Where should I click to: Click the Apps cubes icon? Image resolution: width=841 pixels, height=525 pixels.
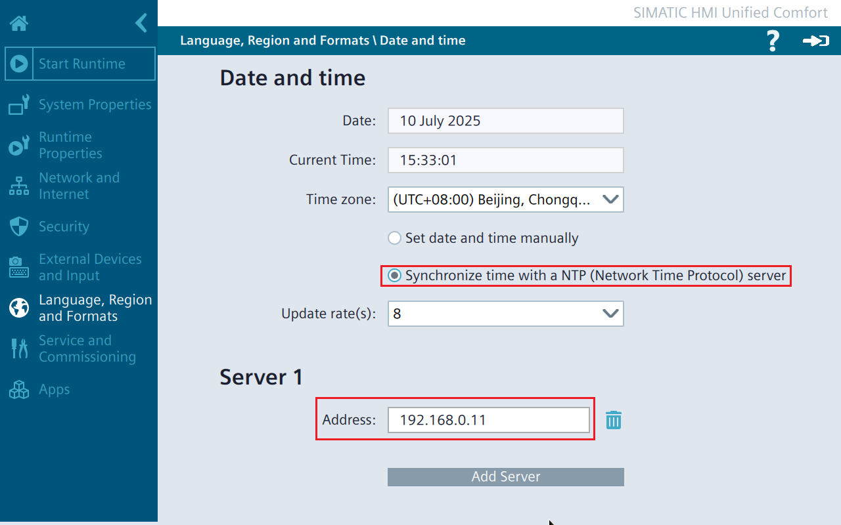[19, 389]
